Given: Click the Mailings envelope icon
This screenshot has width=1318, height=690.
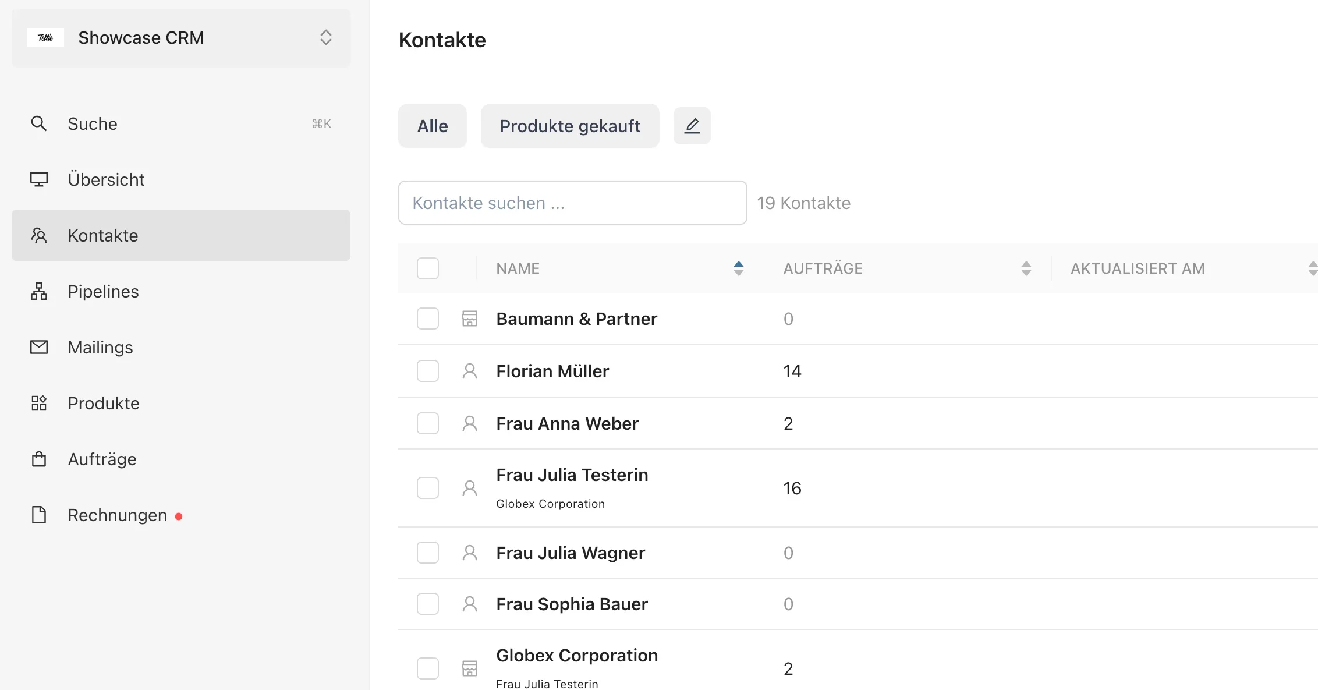Looking at the screenshot, I should click(x=38, y=347).
